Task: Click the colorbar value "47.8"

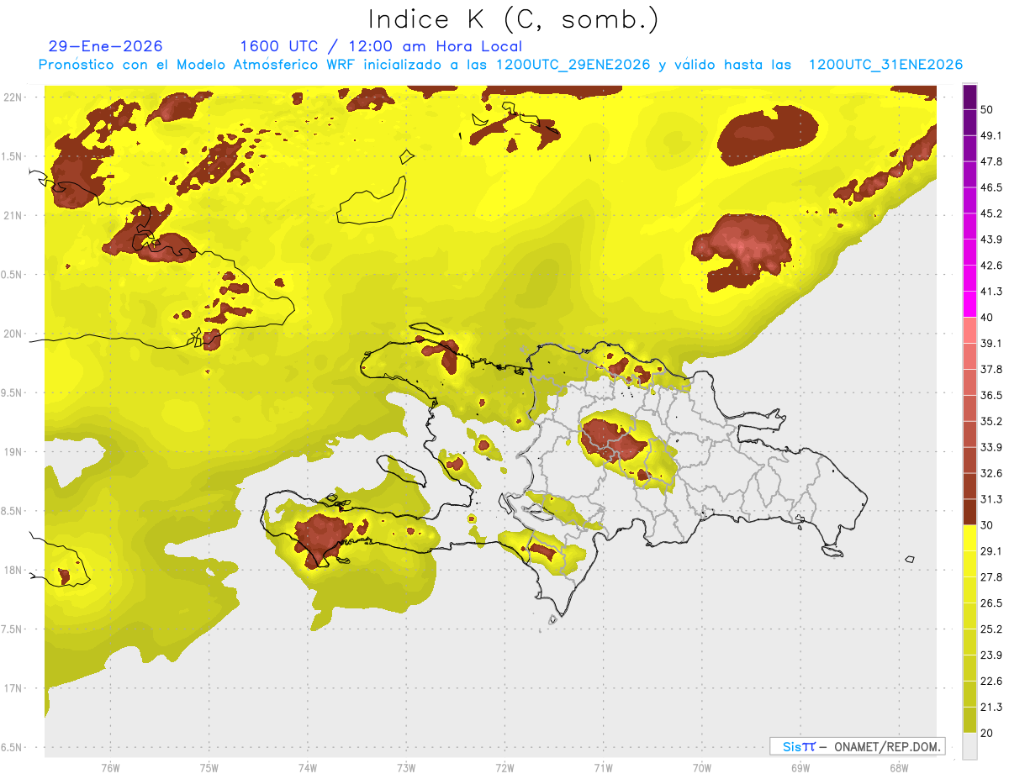Action: coord(991,161)
